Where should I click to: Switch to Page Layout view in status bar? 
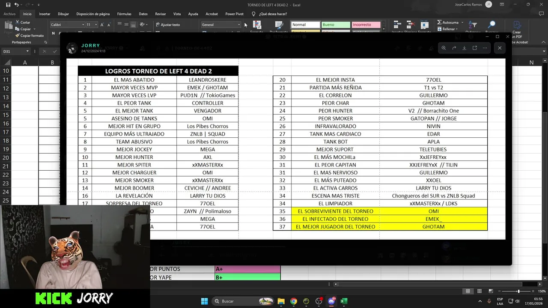[479, 291]
